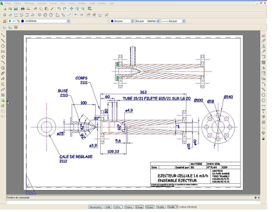Click the Cut scissors icon

(35, 9)
